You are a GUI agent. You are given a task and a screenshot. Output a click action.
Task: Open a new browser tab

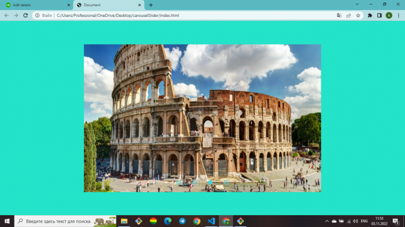click(151, 5)
